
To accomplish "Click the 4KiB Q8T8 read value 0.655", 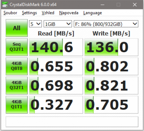I will coord(56,66).
